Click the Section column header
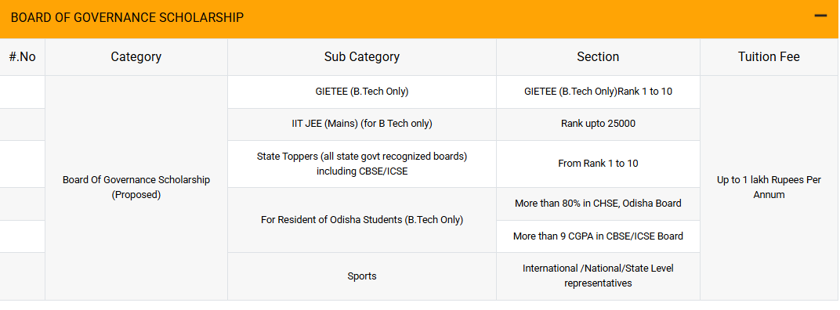Viewport: 840px width, 310px height. [598, 56]
